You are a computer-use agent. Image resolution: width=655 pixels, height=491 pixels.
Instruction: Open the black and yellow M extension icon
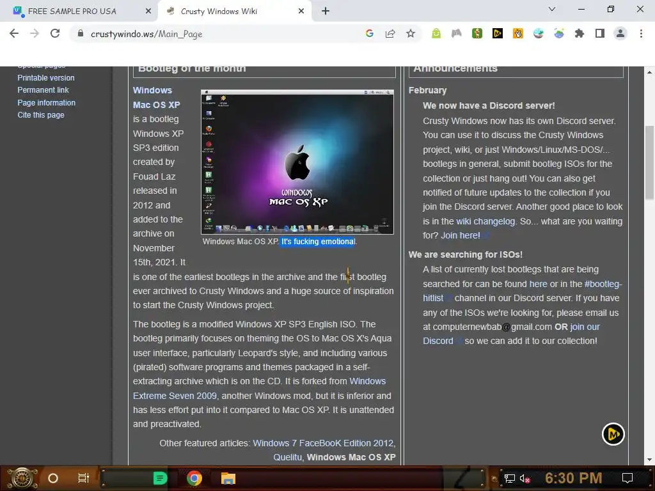[x=498, y=33]
